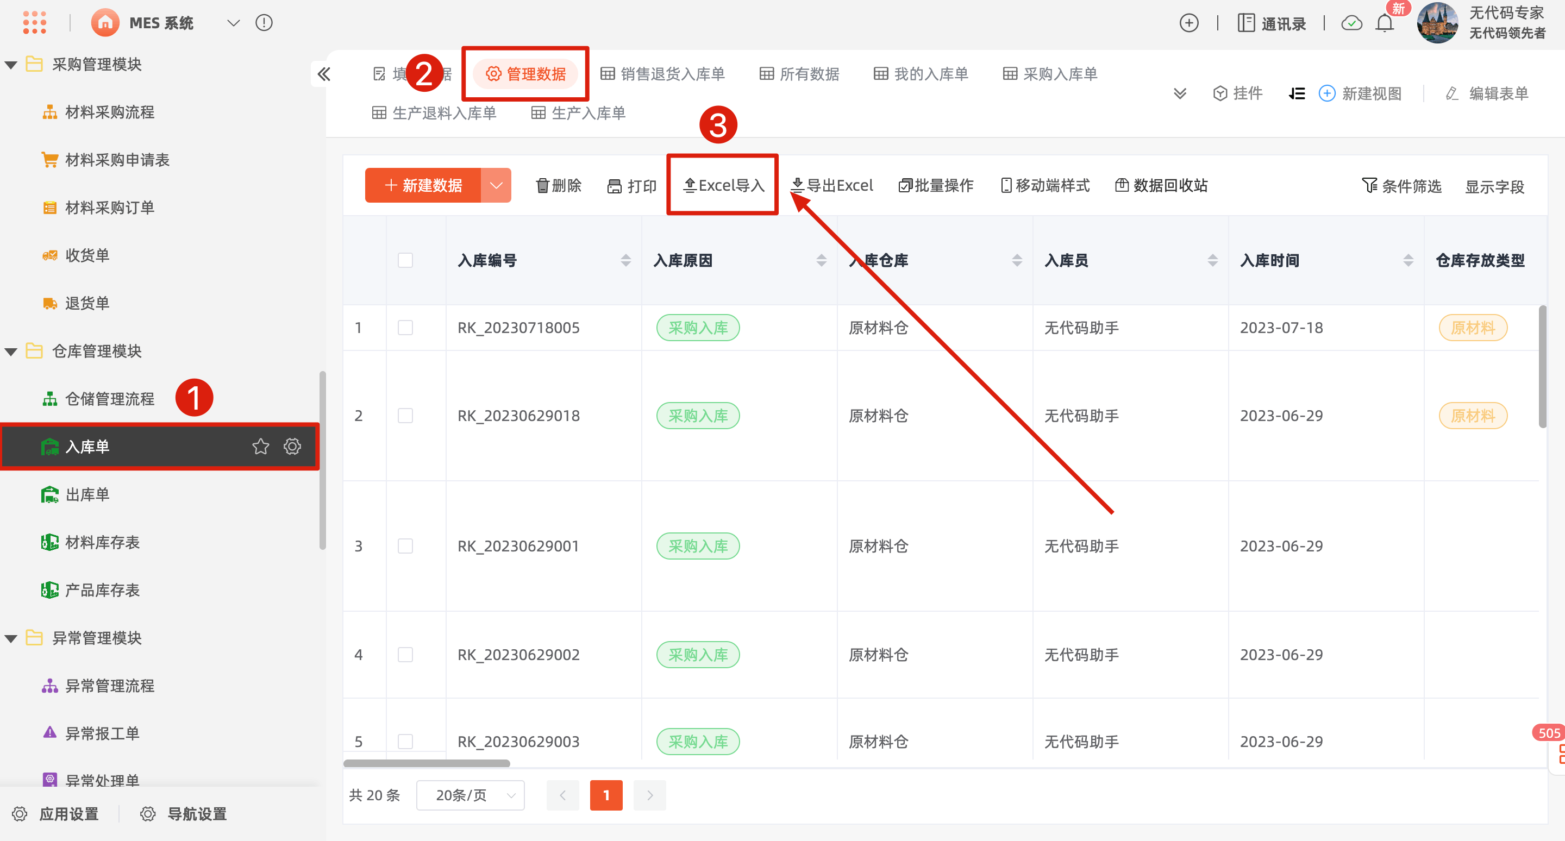Viewport: 1565px width, 841px height.
Task: Click the notification bell icon
Action: (1385, 24)
